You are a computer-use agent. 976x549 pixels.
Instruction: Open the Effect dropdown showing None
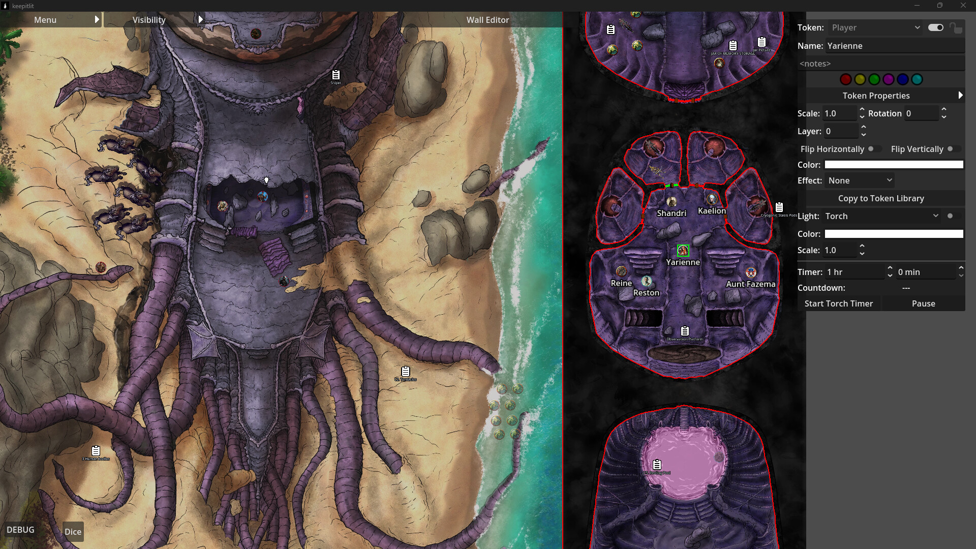tap(859, 180)
